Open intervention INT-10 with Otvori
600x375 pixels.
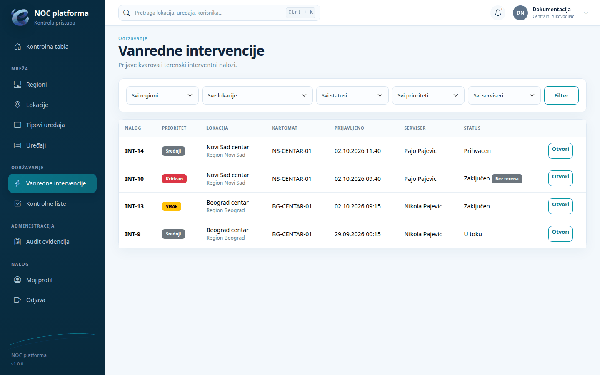pos(560,178)
